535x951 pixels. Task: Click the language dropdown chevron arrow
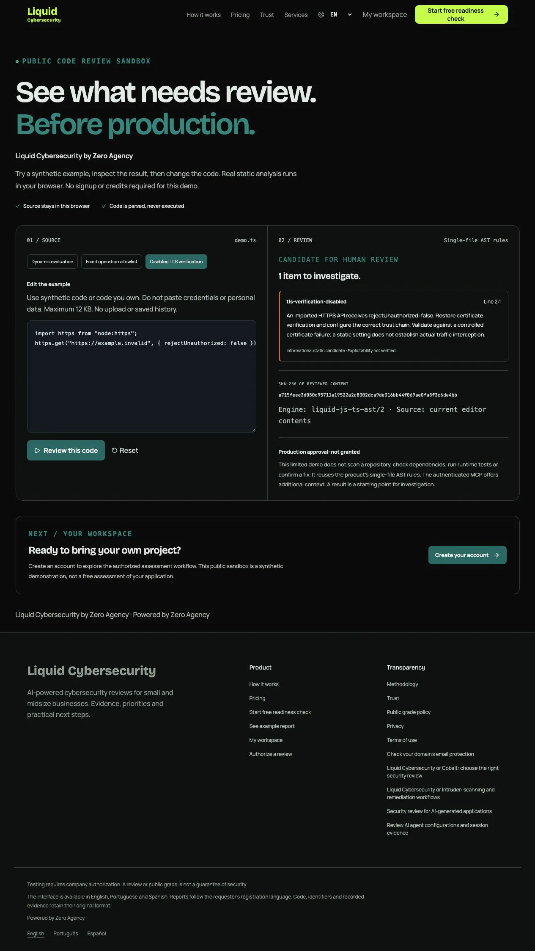point(350,15)
